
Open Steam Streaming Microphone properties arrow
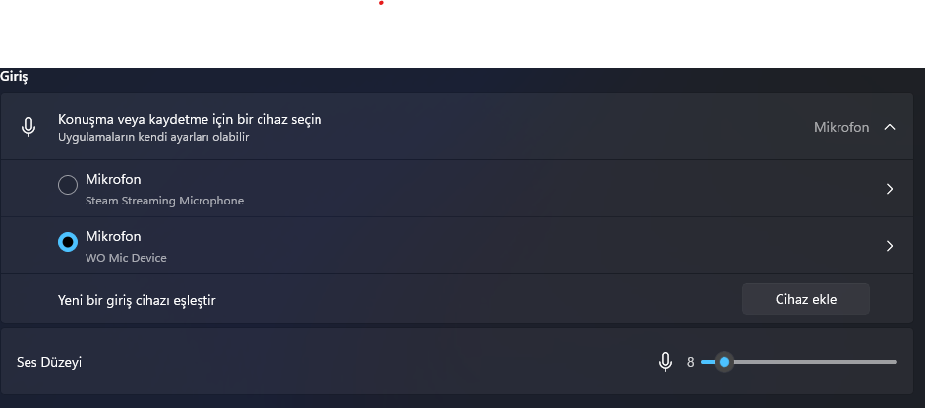coord(889,189)
